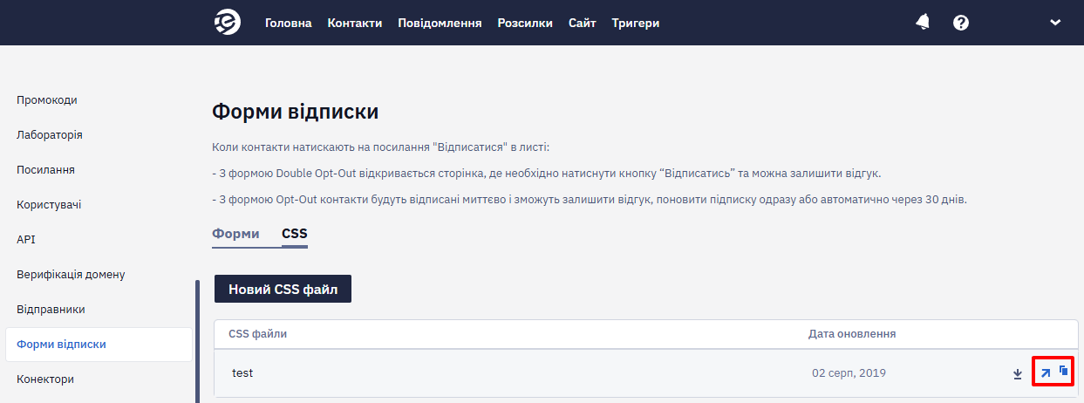
Task: Open Контакти in the top menu
Action: click(355, 23)
